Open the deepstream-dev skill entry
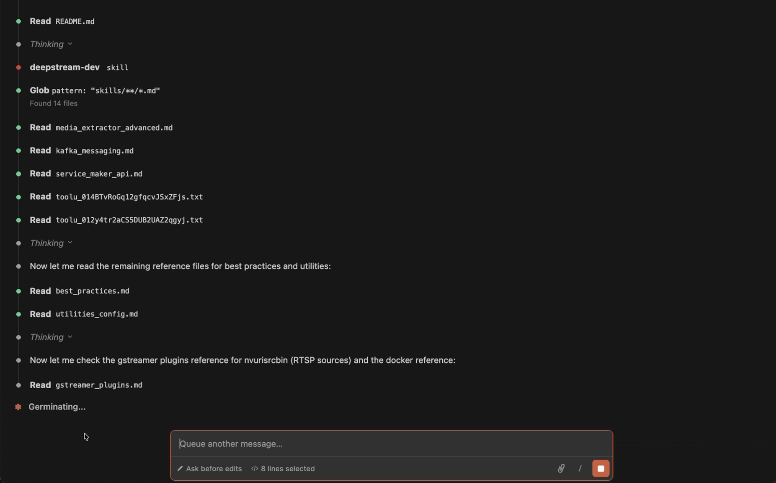The width and height of the screenshot is (776, 483). pos(79,68)
